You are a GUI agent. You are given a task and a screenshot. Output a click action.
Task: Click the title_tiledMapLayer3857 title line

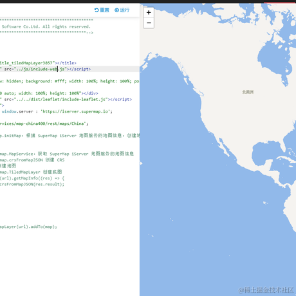click(38, 63)
